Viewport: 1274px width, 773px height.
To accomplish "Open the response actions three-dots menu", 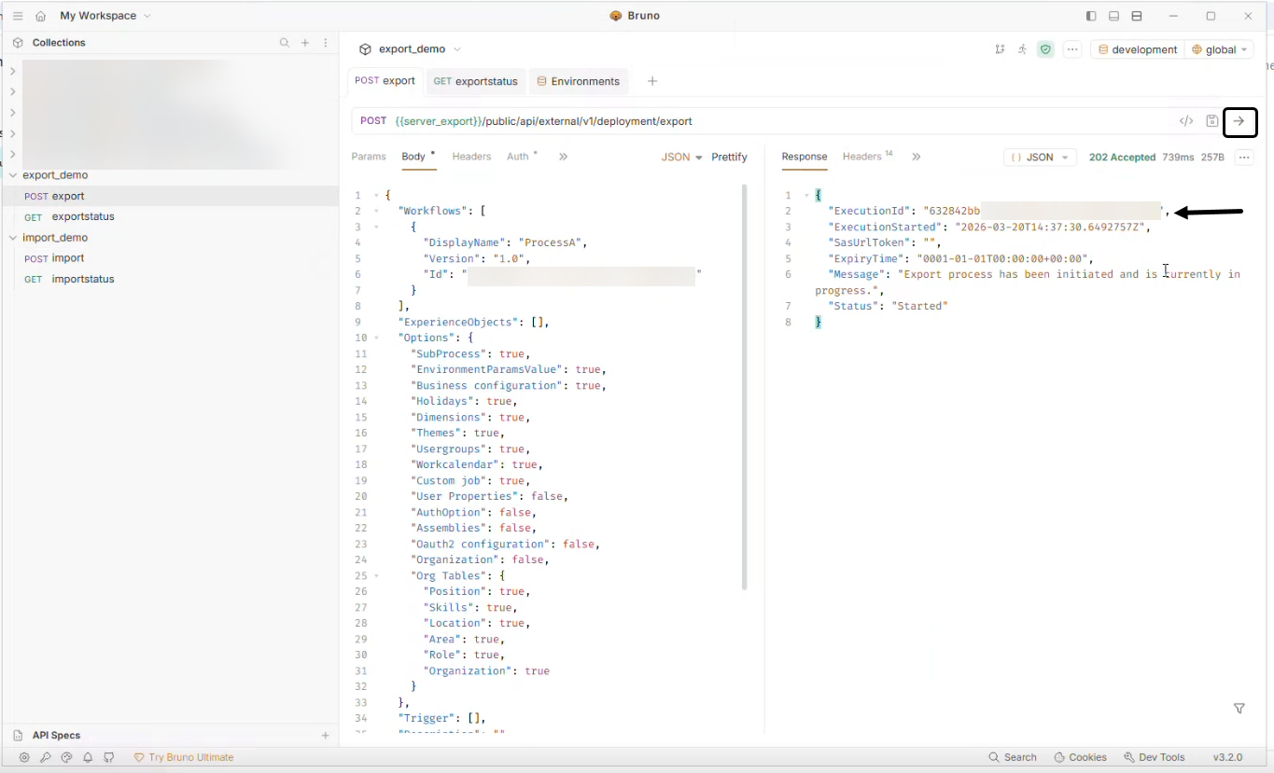I will 1244,158.
